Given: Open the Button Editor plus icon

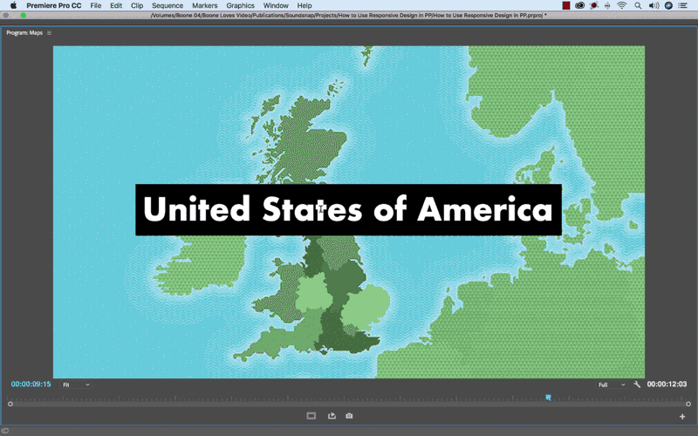Looking at the screenshot, I should pos(682,417).
